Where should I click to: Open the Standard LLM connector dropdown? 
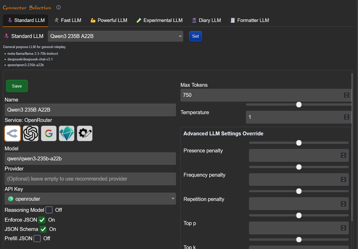tap(115, 36)
